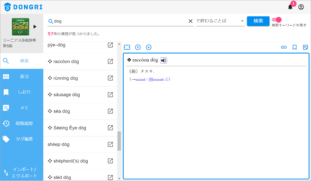Select the raccóon dòg result
This screenshot has width=311, height=181.
[x=63, y=61]
